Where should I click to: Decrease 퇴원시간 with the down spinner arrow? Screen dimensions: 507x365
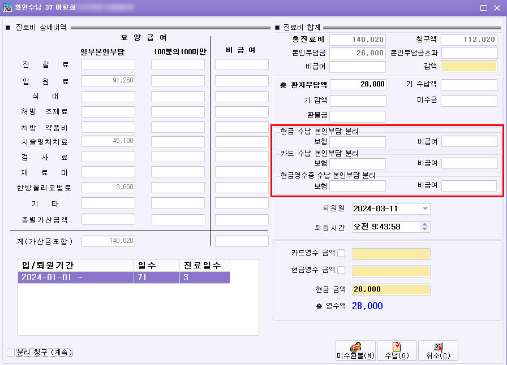click(x=425, y=229)
